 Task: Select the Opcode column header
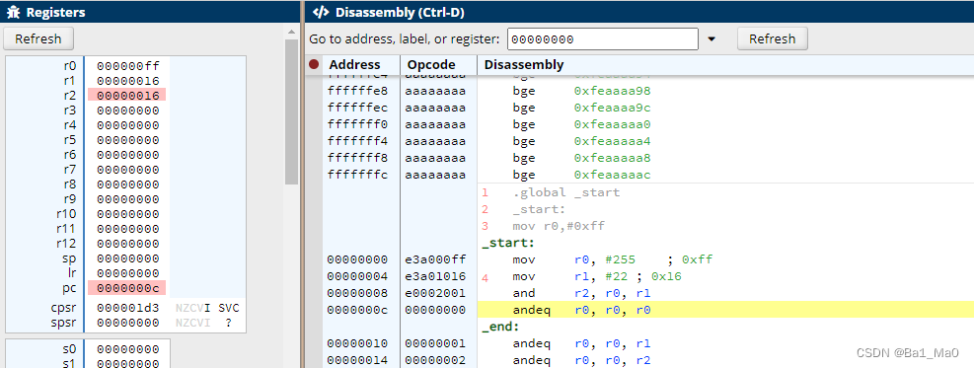pos(431,64)
